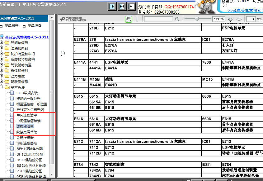
Task: Click the 菜单折叠 link
Action: click(34, 26)
